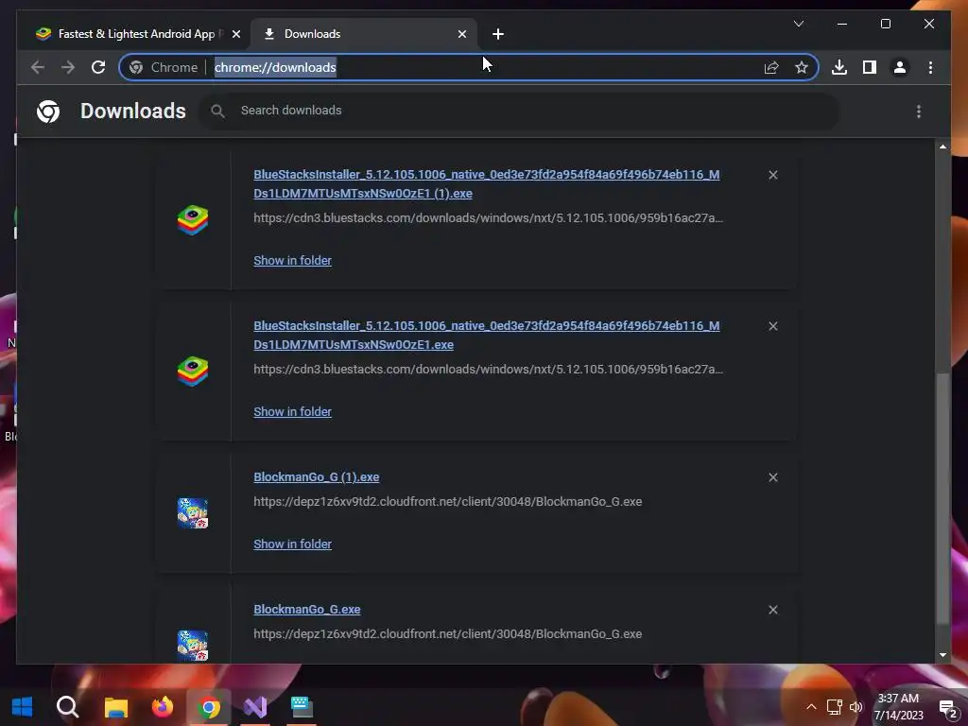Viewport: 968px width, 726px height.
Task: Remove BlockmanGo_G (1).exe from list
Action: 773,477
